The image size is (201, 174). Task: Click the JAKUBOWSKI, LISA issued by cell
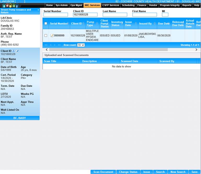pos(147,35)
